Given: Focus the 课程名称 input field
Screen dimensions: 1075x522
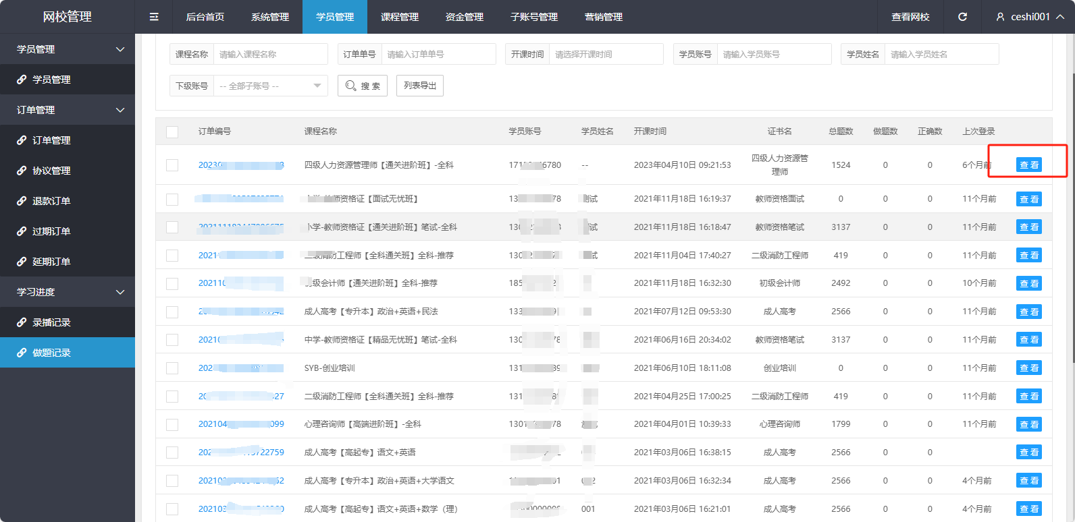Looking at the screenshot, I should coord(271,54).
